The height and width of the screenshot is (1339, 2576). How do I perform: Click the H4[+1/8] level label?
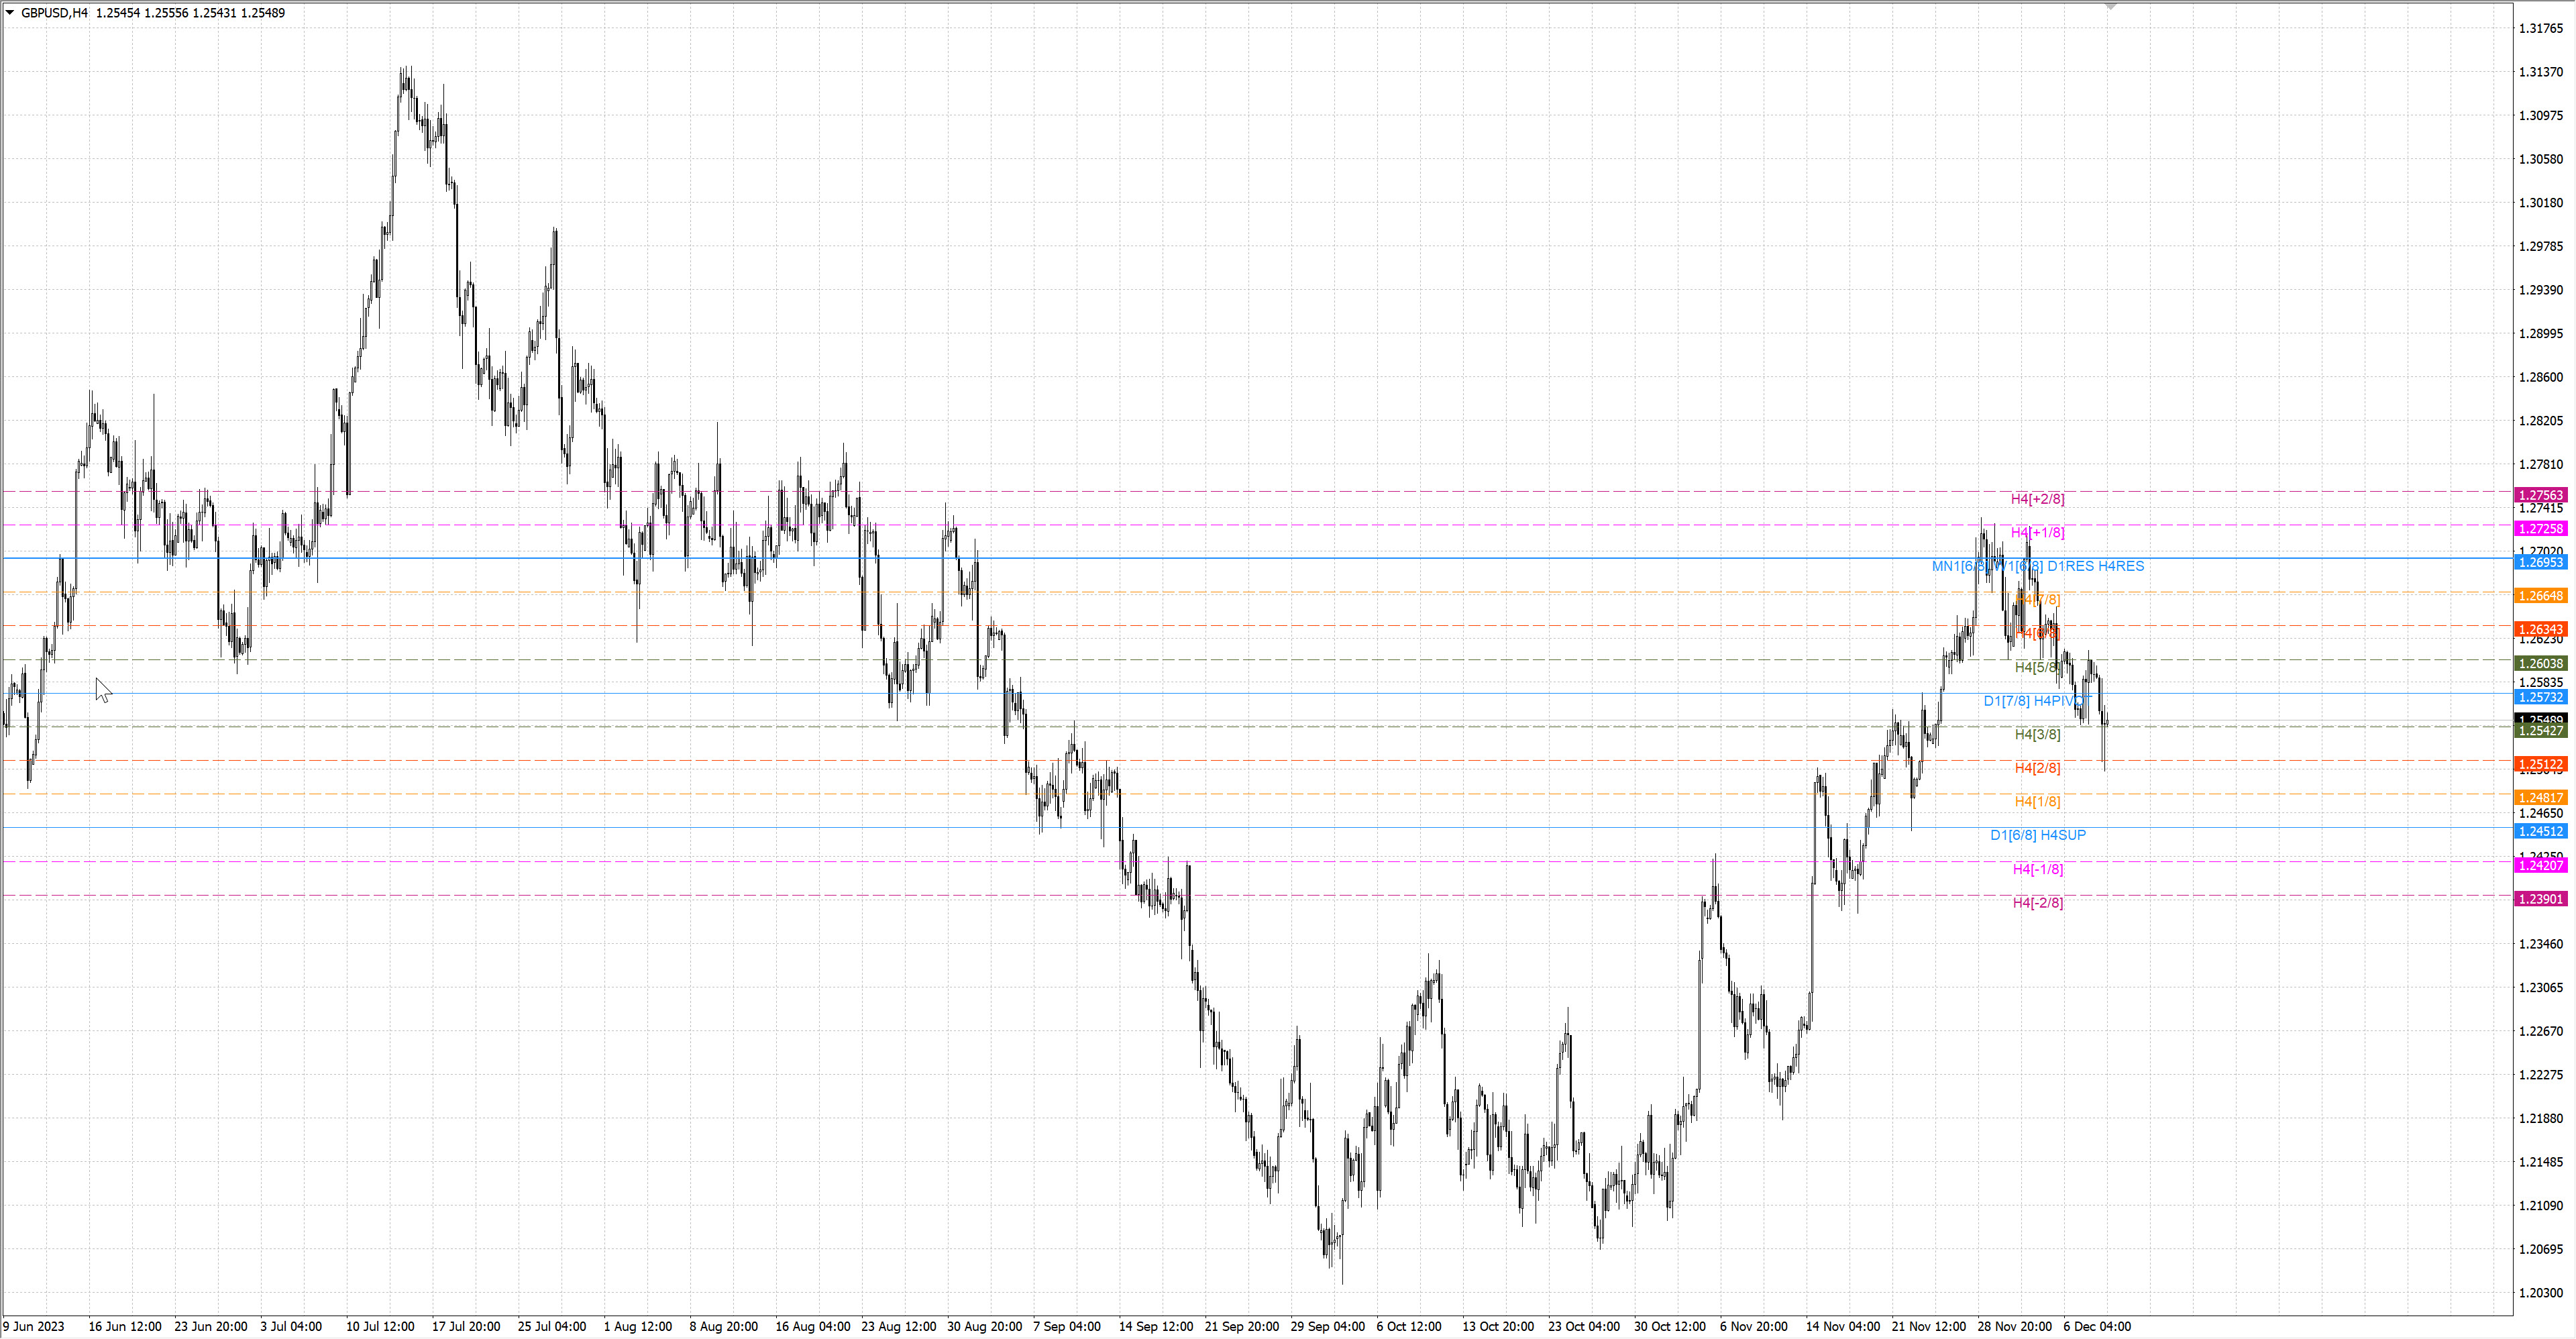[x=2037, y=533]
